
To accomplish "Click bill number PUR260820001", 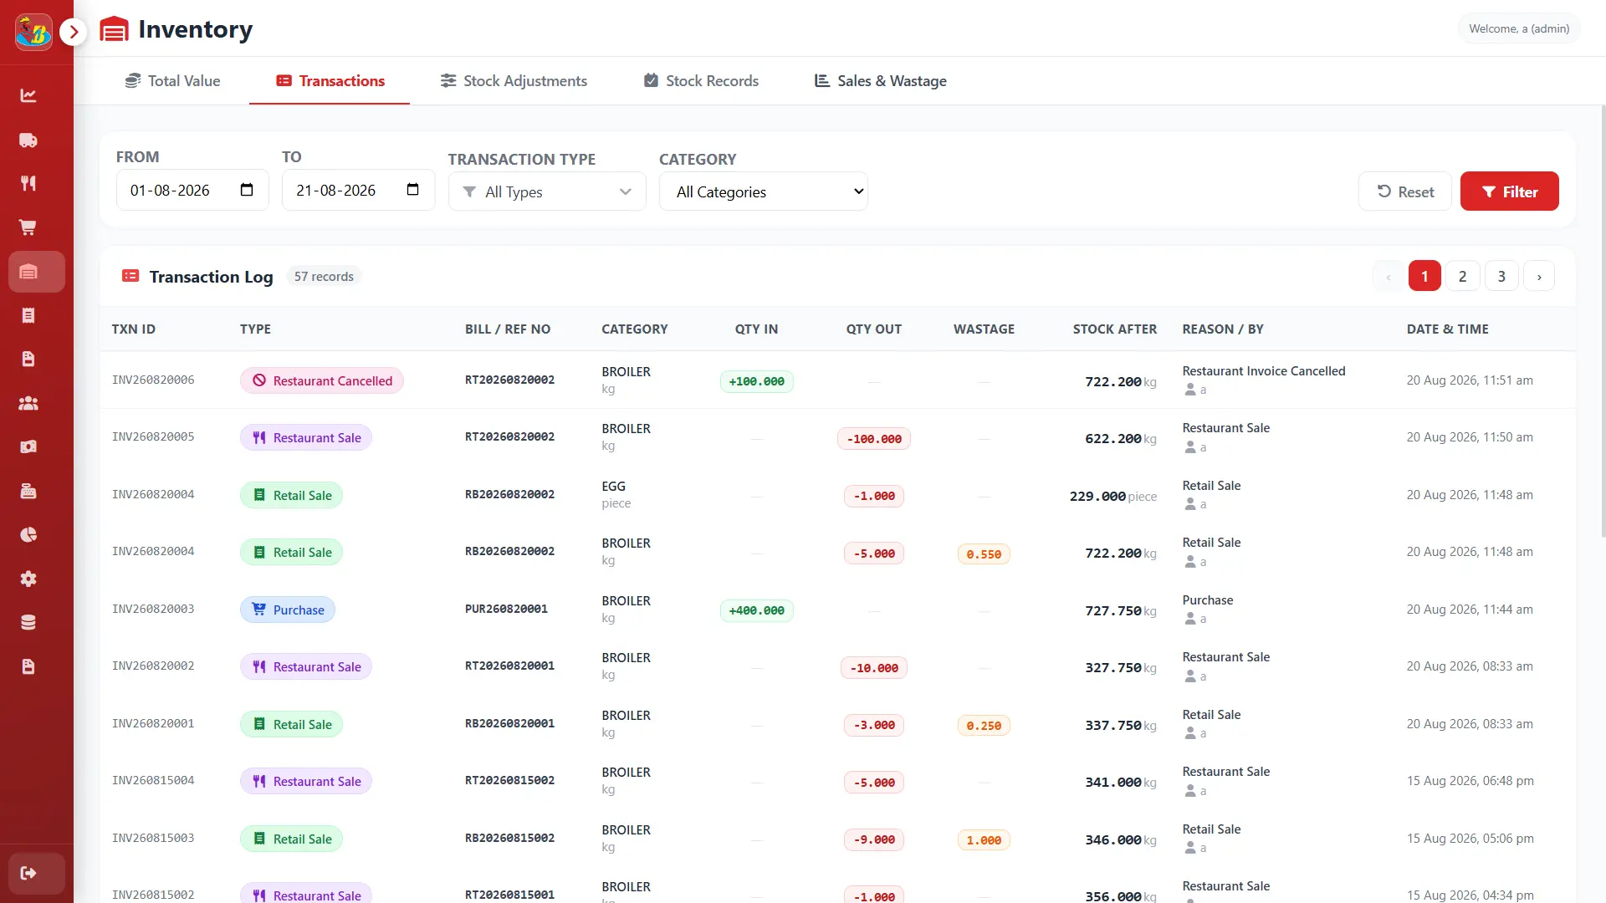I will [x=506, y=609].
